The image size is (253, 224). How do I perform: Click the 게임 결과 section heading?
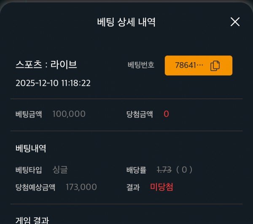tap(32, 220)
